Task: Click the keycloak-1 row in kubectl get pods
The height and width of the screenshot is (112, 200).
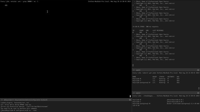Action: click(x=156, y=81)
